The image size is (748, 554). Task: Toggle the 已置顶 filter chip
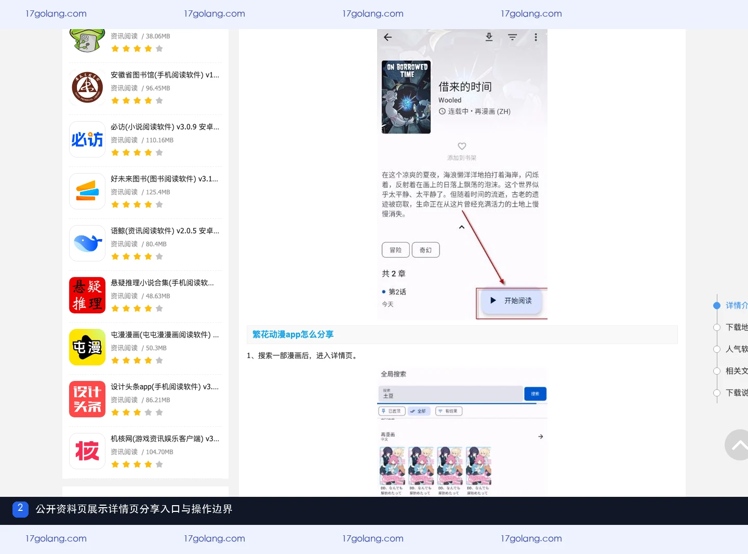392,411
